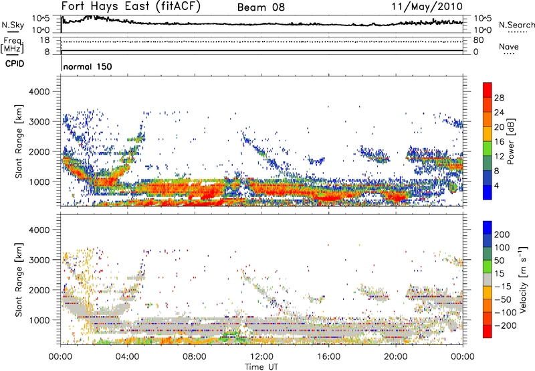535x371 pixels.
Task: Click the 'Nave' legend label
Action: click(508, 46)
